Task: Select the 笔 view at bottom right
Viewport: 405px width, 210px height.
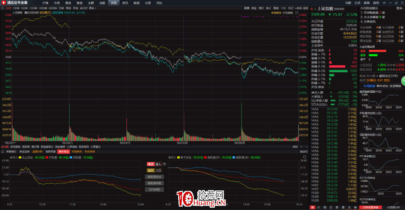Action: coord(312,207)
